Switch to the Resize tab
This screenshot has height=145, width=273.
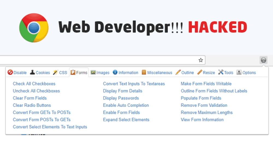coord(209,73)
